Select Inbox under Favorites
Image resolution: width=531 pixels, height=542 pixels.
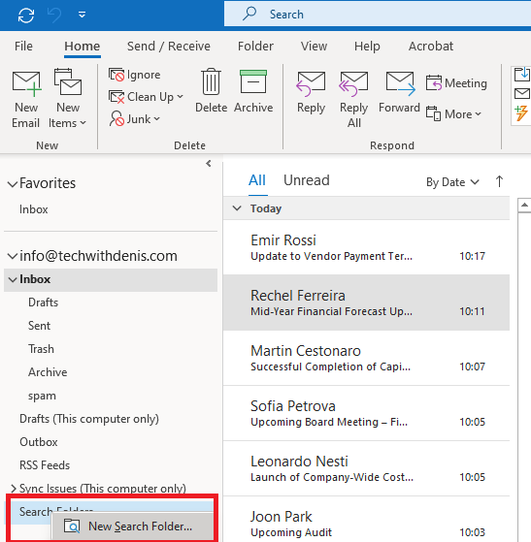[34, 209]
